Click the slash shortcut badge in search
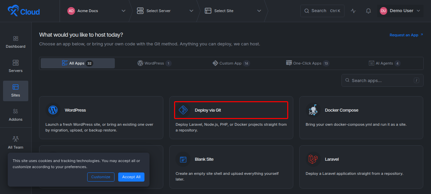431x194 pixels. pyautogui.click(x=417, y=80)
